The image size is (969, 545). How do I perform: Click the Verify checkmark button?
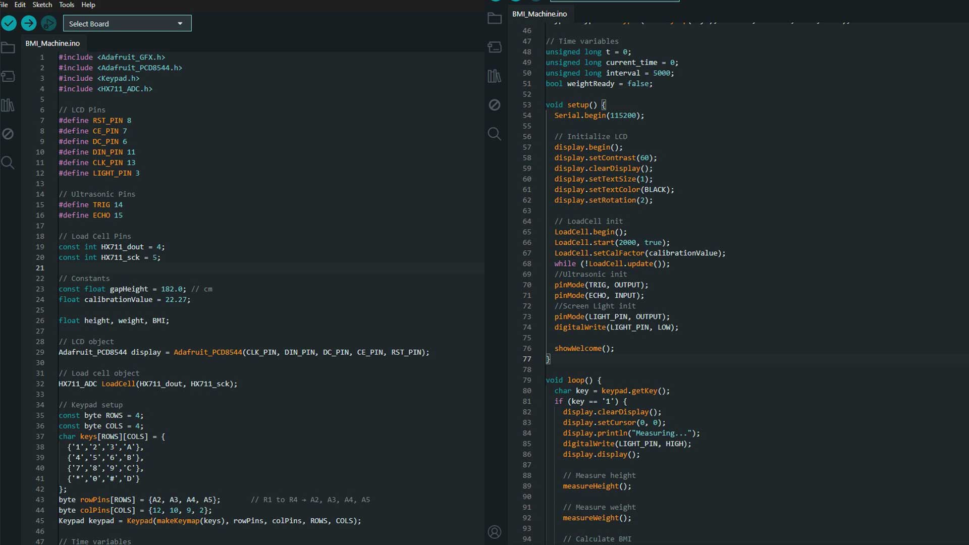pos(9,23)
